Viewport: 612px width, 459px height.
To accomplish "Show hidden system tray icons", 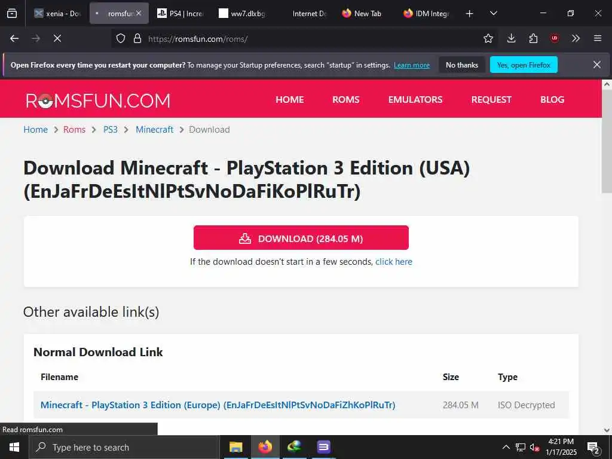I will pos(506,447).
